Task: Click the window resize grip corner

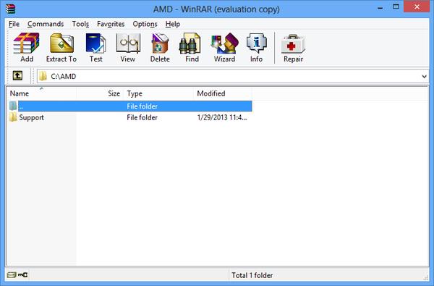Action: coord(426,277)
